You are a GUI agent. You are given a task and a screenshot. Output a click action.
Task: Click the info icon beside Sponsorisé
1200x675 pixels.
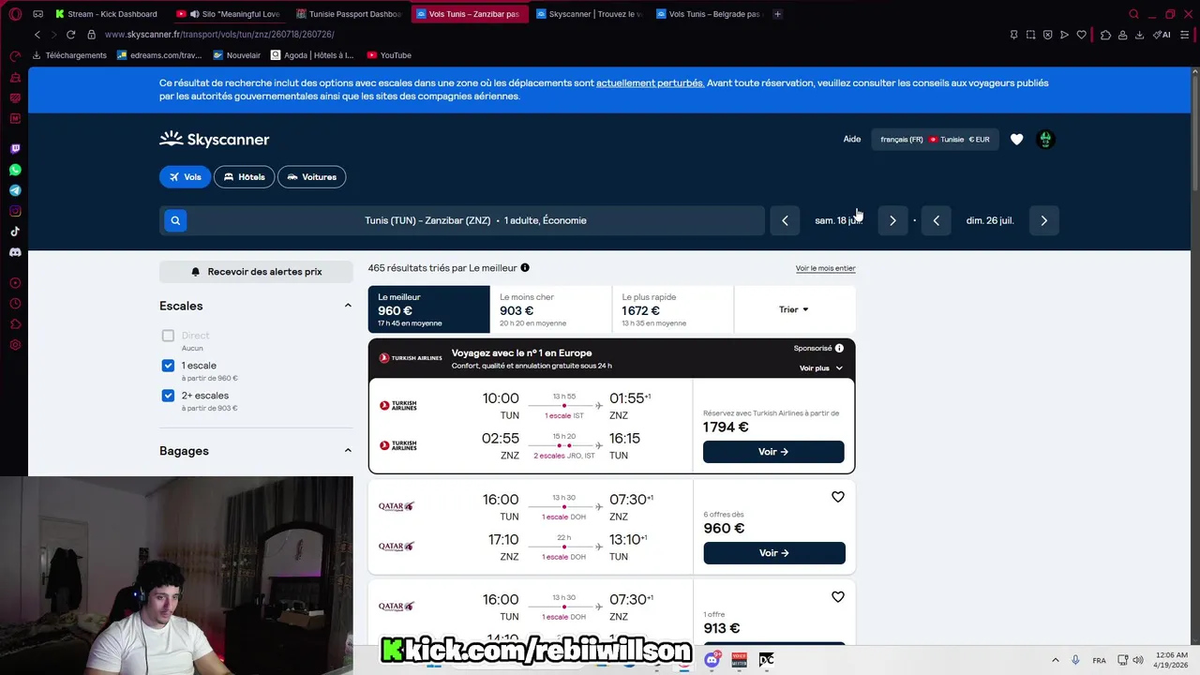[x=839, y=348]
